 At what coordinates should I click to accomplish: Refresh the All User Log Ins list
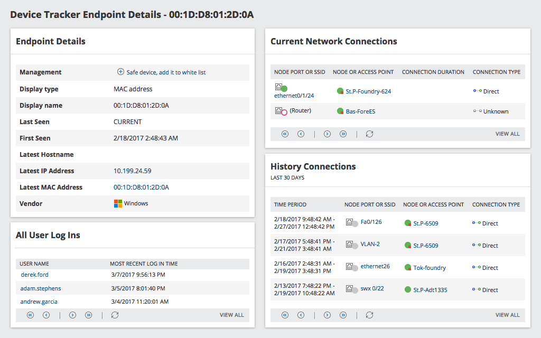[115, 315]
